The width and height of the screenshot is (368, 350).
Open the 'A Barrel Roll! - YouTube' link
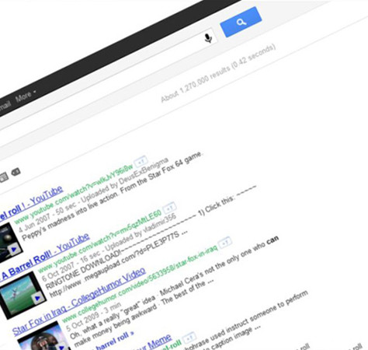pos(44,257)
